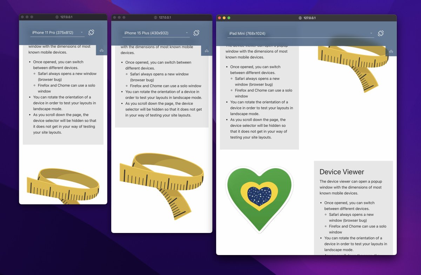
Task: Maximize the iPad Mini window with green button
Action: point(229,18)
